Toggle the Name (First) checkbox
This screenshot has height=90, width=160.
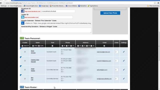pyautogui.click(x=33, y=46)
